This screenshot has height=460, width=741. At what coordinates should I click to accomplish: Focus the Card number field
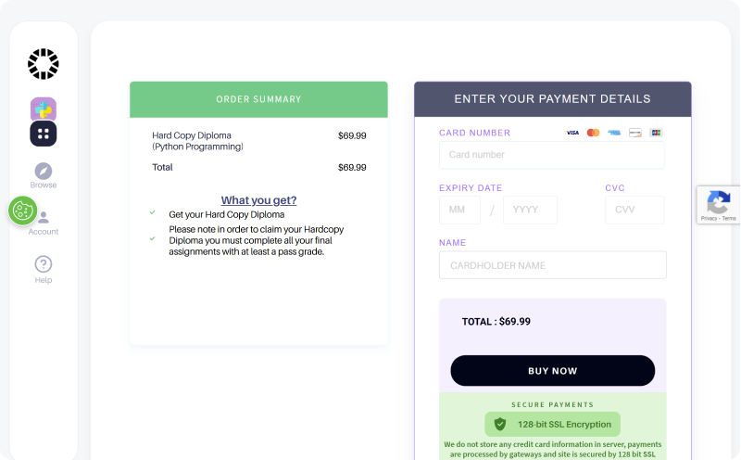pos(551,155)
